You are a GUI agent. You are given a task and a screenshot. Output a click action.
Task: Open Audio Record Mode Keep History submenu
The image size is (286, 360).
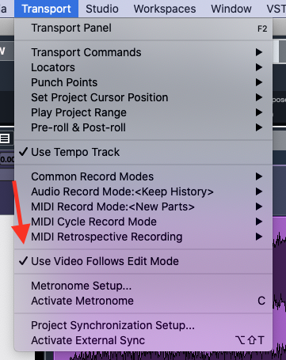pyautogui.click(x=143, y=191)
